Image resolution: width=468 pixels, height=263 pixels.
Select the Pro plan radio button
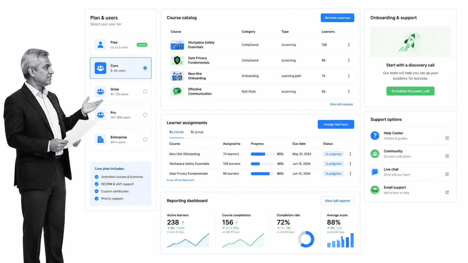tap(145, 115)
